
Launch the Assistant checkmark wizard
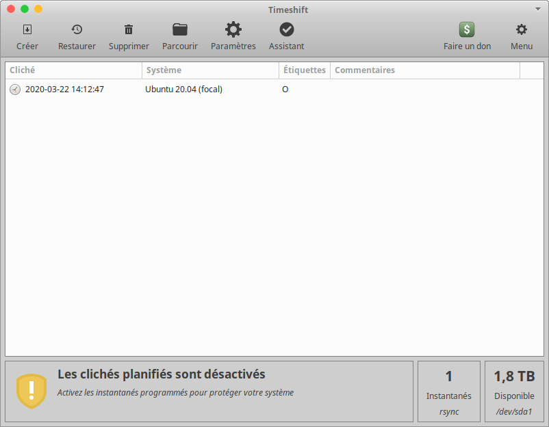click(286, 30)
